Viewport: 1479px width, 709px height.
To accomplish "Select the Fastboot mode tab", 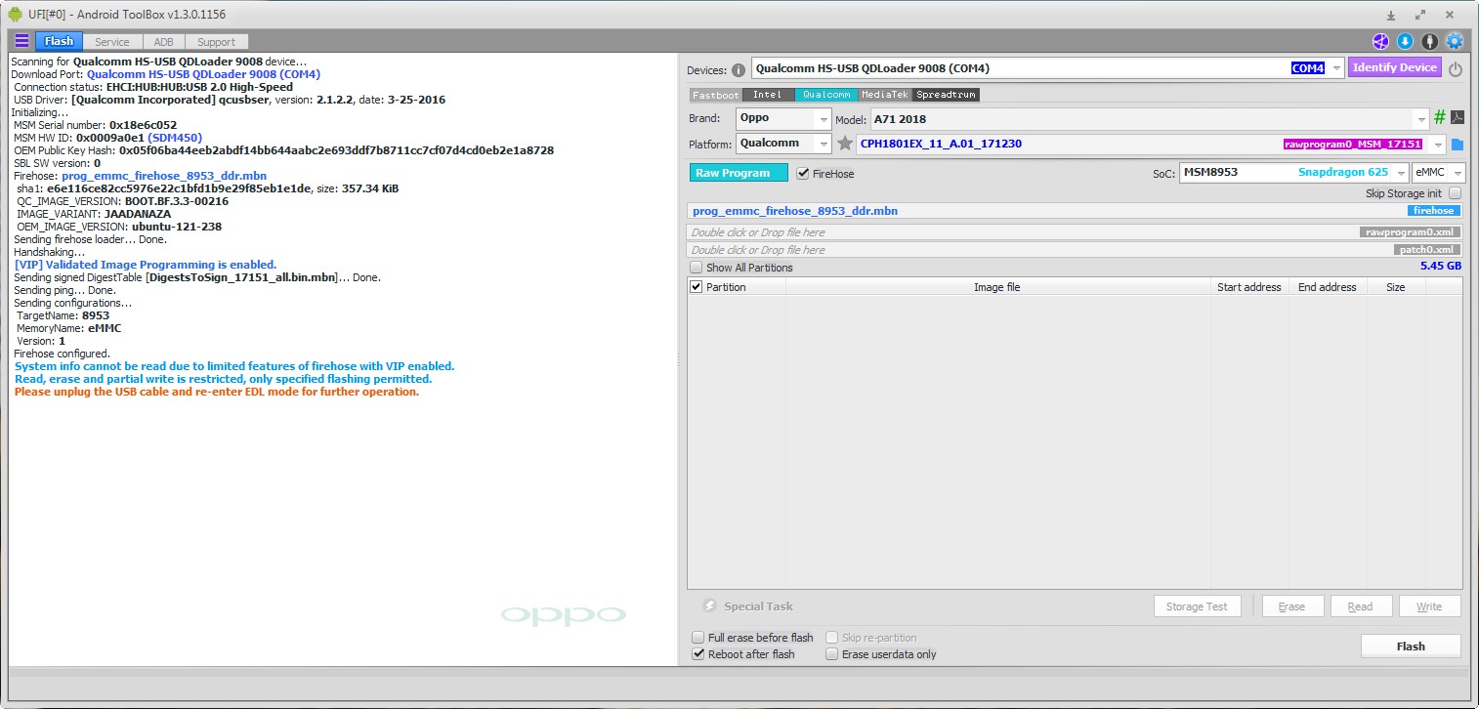I will click(716, 95).
